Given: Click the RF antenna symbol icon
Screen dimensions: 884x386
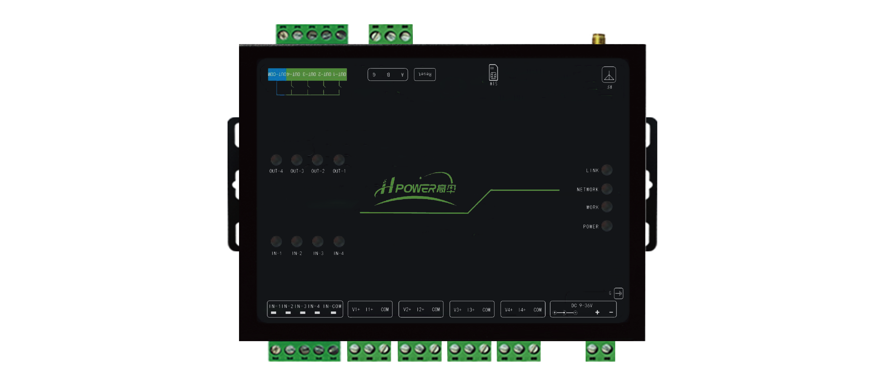Looking at the screenshot, I should tap(609, 75).
